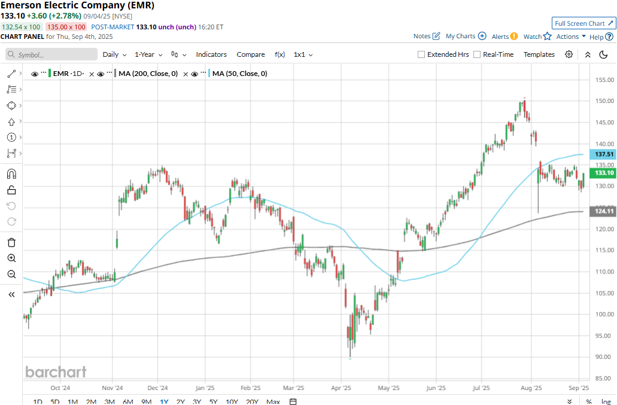Open the Help page

tap(601, 37)
